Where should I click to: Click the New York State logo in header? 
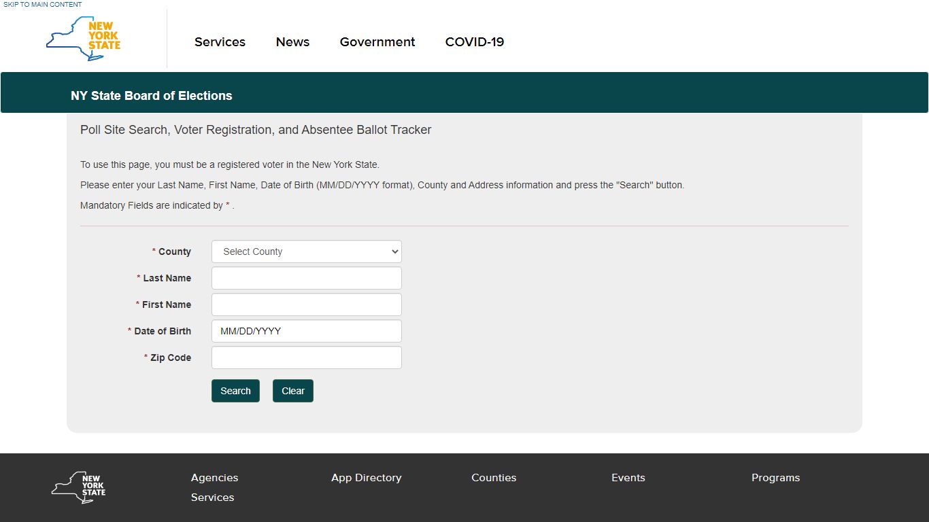(83, 39)
